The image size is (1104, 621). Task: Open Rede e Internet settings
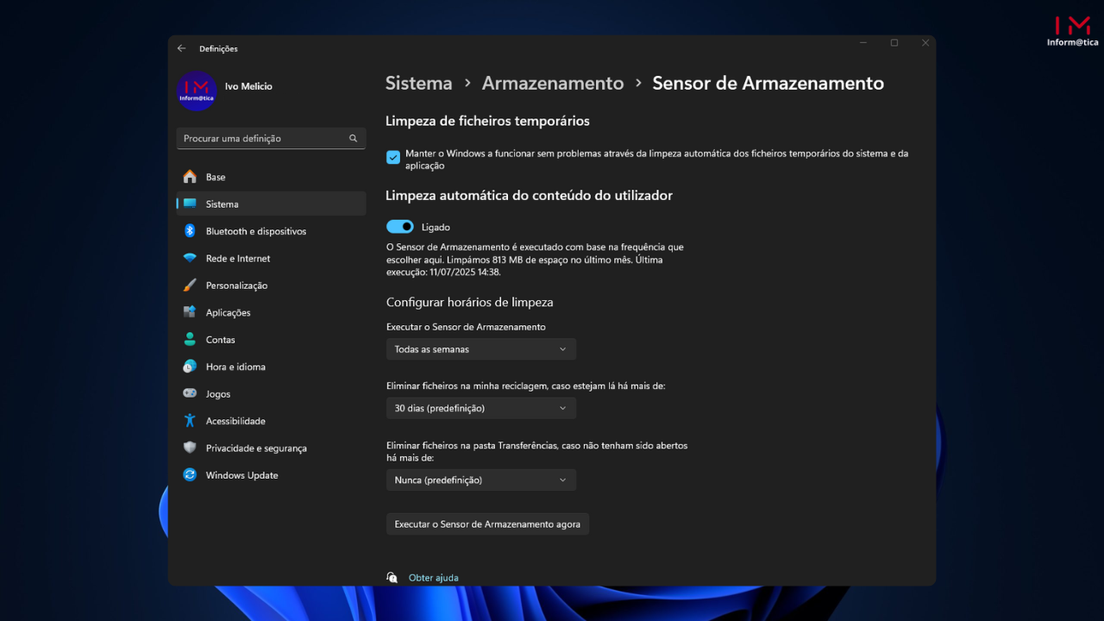pos(271,258)
